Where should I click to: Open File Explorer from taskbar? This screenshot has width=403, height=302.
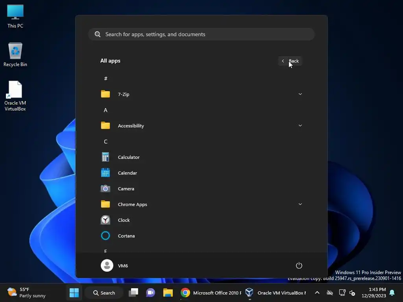[x=168, y=293]
